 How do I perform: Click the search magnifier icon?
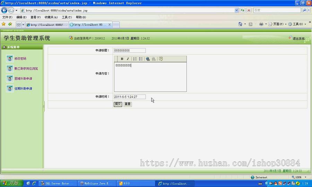point(304,10)
